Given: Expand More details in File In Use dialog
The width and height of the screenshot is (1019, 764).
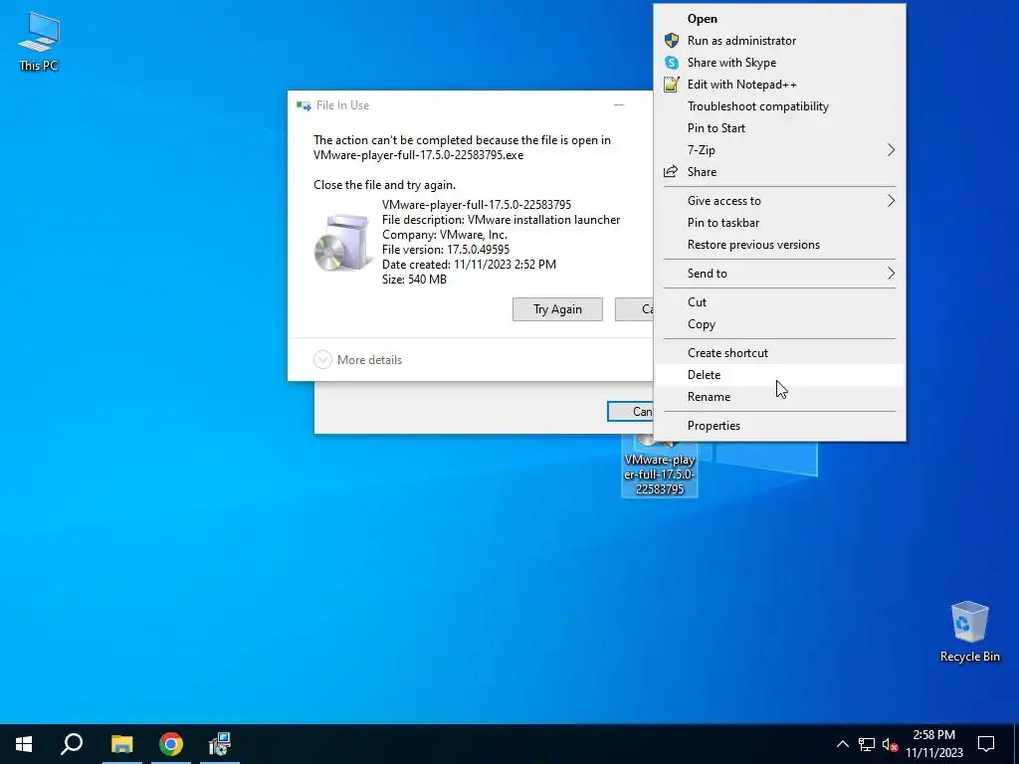Looking at the screenshot, I should point(358,360).
